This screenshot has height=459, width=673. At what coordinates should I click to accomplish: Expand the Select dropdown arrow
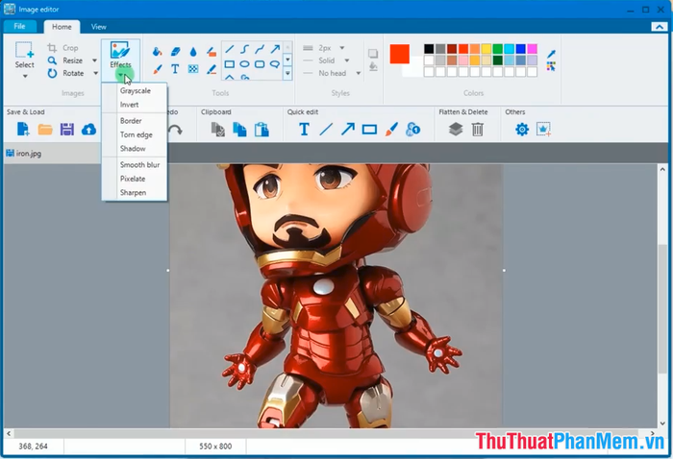pyautogui.click(x=25, y=76)
